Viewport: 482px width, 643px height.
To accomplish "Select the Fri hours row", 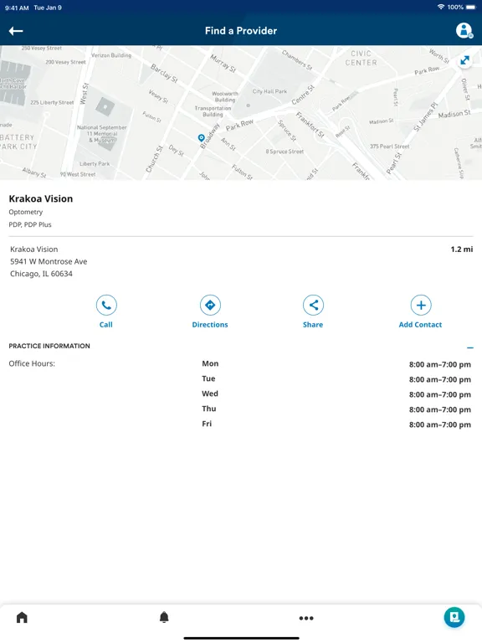I will pos(336,424).
